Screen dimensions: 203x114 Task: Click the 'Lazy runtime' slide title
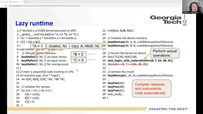[x=34, y=23]
